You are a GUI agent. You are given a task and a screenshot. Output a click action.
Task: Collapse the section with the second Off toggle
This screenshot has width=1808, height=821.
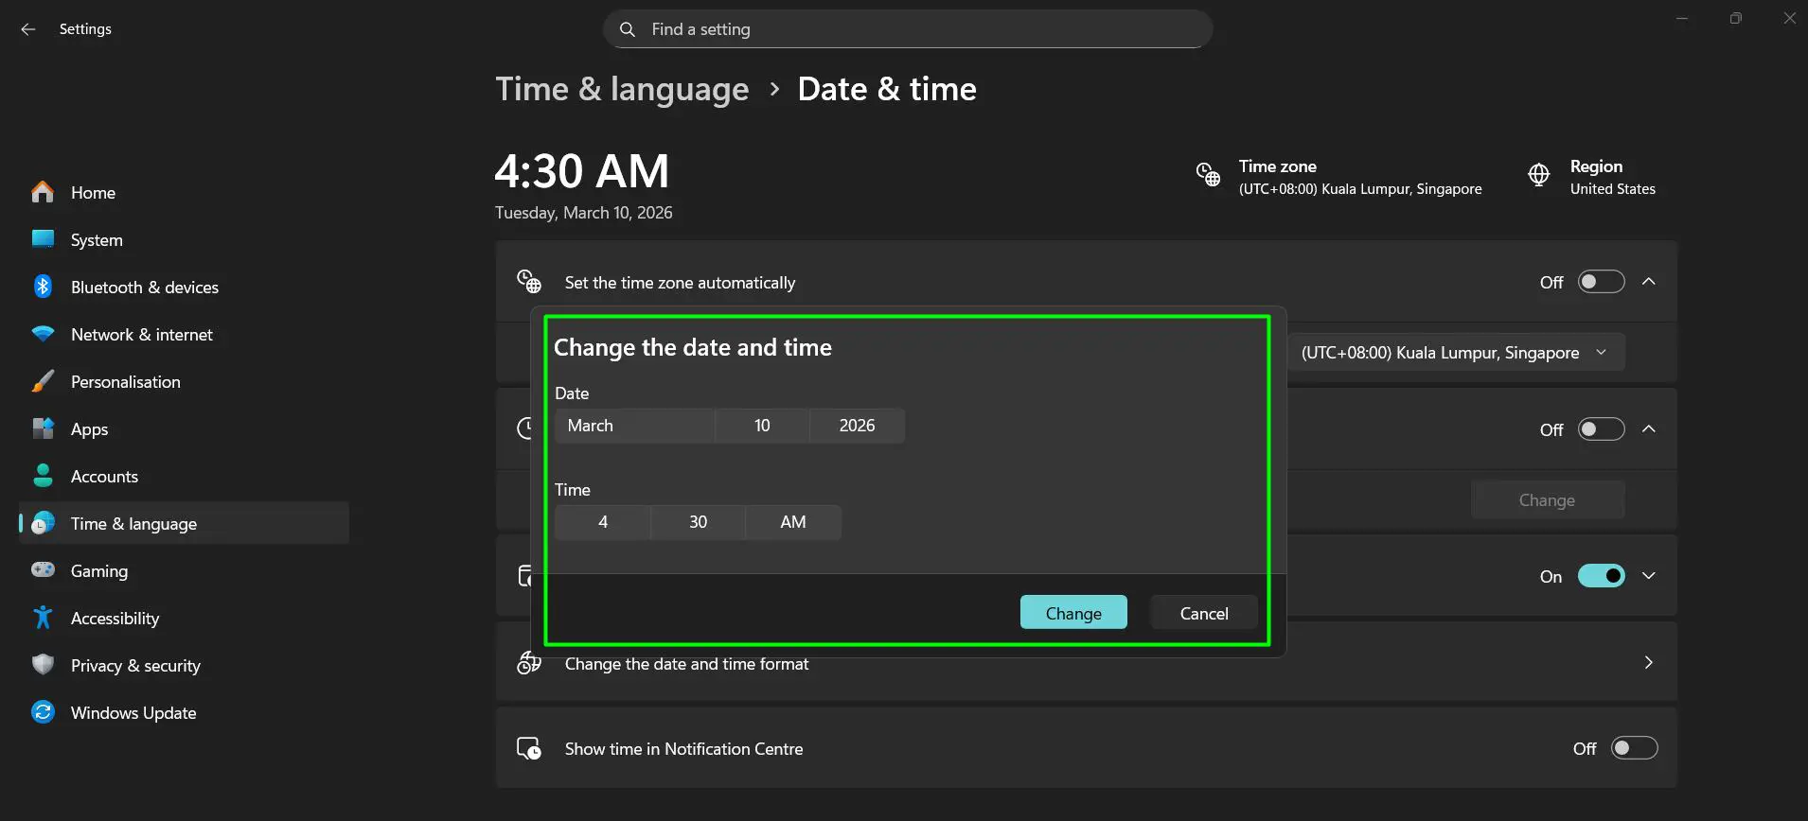coord(1649,429)
